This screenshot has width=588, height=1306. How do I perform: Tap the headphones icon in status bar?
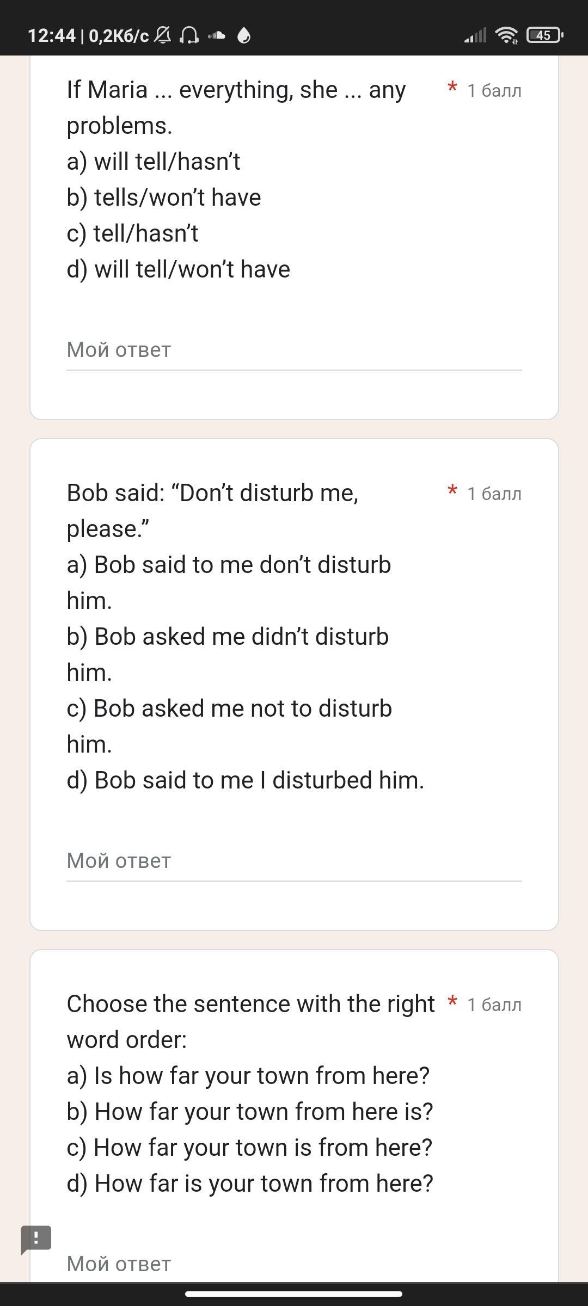[189, 36]
